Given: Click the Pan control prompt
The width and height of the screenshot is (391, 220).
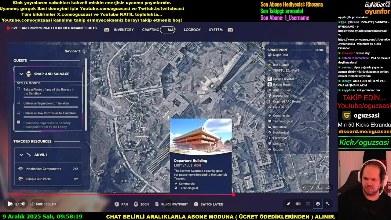Looking at the screenshot, I should [121, 204].
